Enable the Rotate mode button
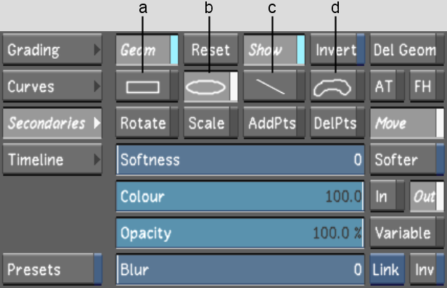Screen dimensions: 447x288 click(x=147, y=123)
